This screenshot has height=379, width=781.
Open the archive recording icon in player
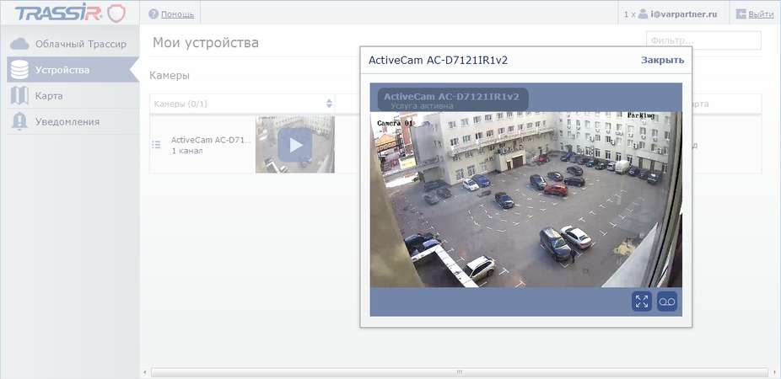pyautogui.click(x=667, y=302)
